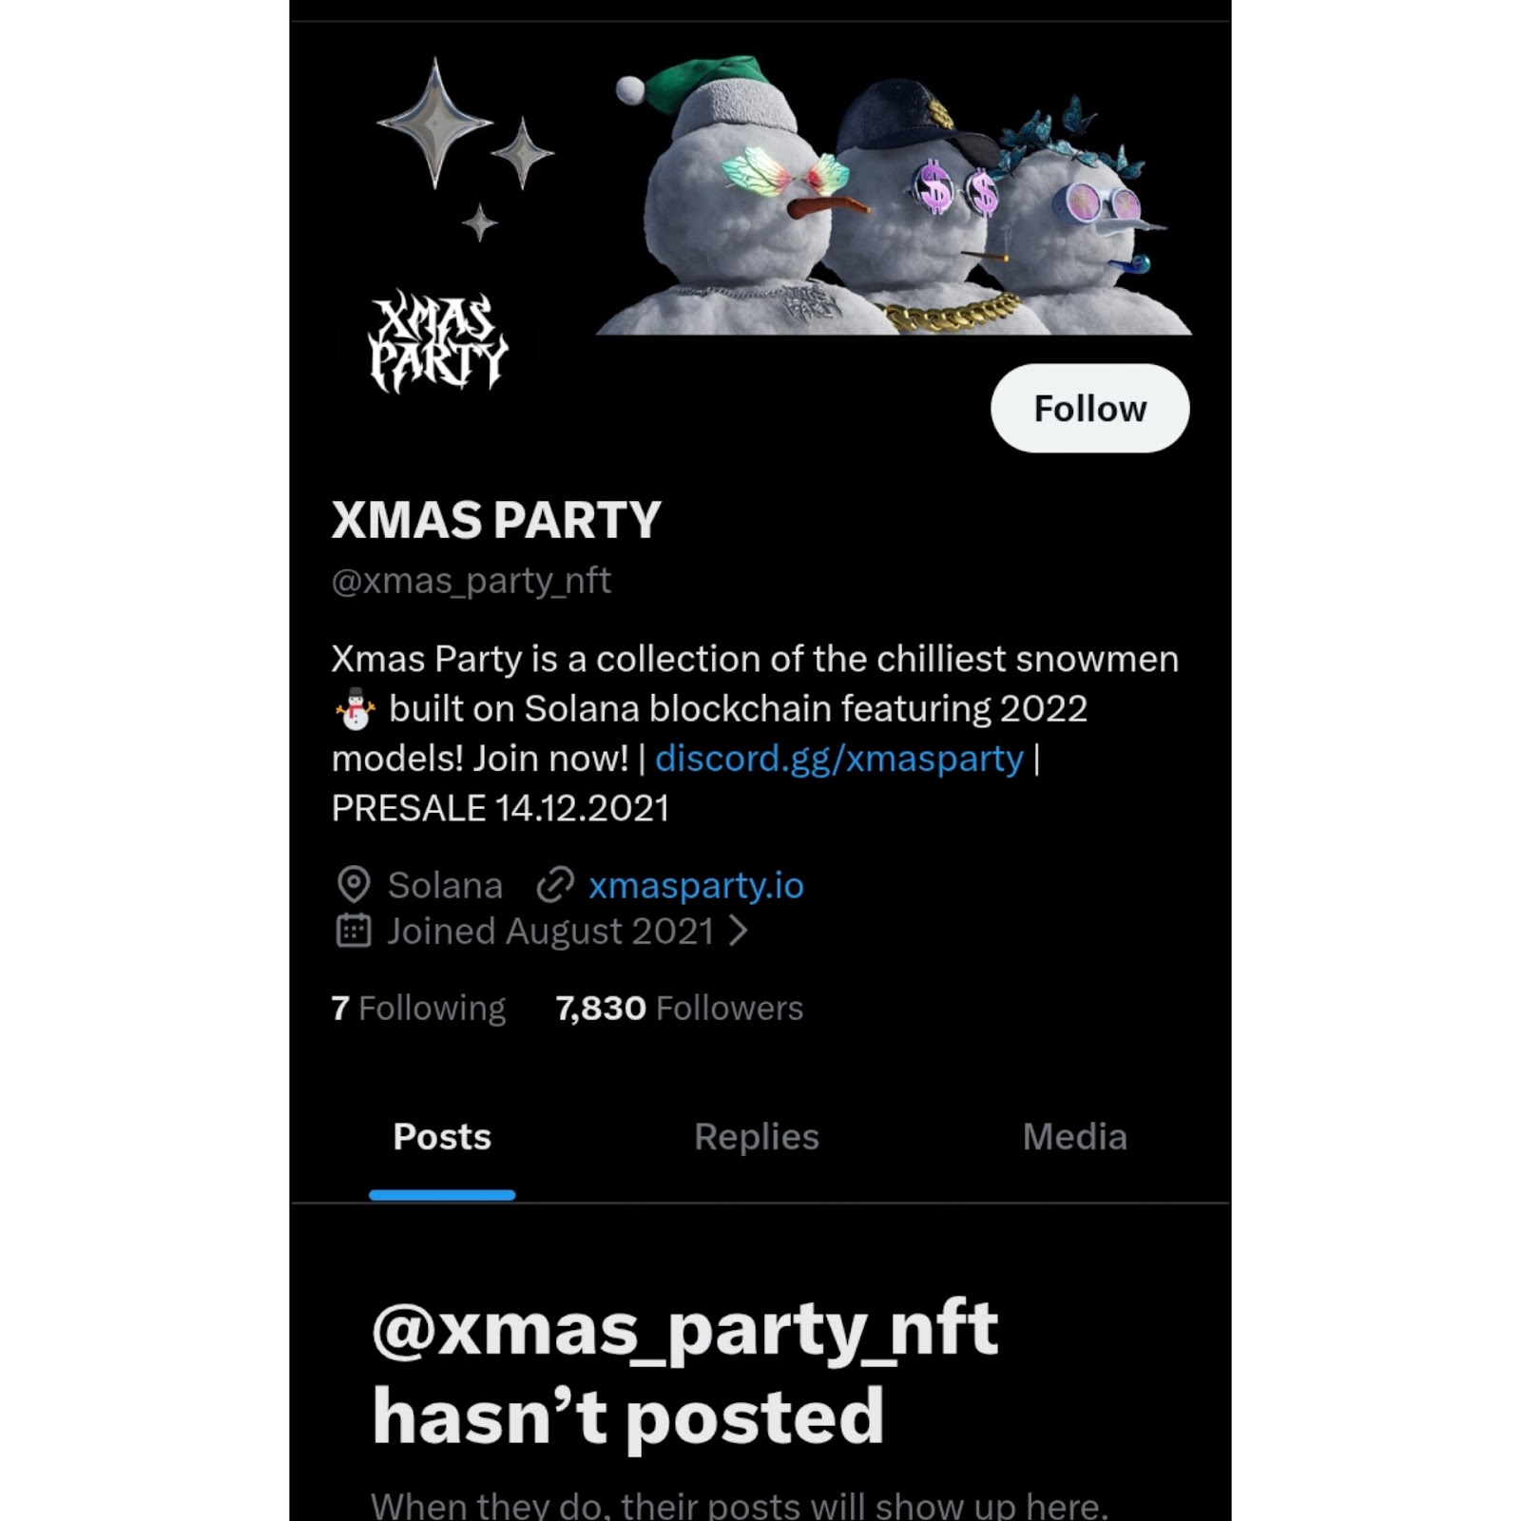Screen dimensions: 1521x1521
Task: Click the calendar icon beside Joined August 2021
Action: (x=354, y=931)
